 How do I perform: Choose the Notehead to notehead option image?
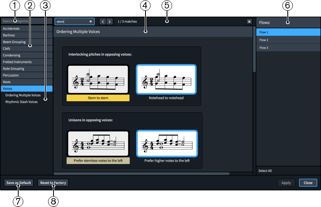click(166, 79)
